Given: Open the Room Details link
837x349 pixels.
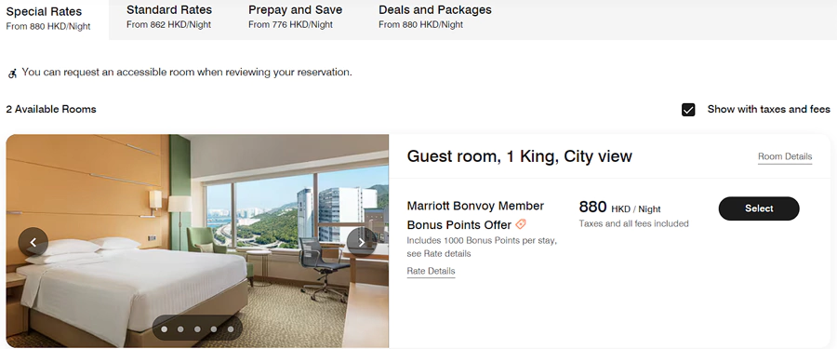Looking at the screenshot, I should click(x=785, y=156).
